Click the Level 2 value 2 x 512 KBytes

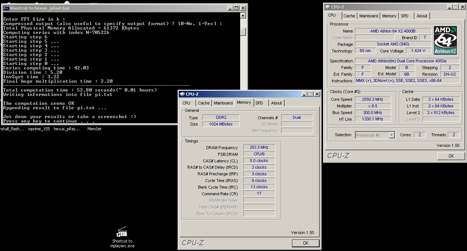tap(441, 113)
